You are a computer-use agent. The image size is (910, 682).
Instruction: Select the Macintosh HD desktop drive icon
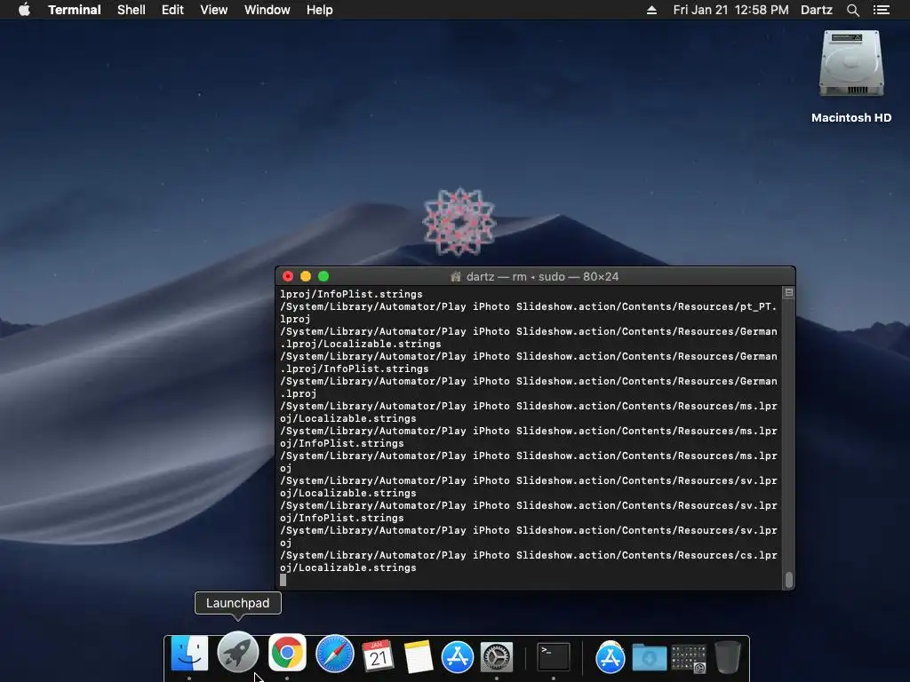851,64
